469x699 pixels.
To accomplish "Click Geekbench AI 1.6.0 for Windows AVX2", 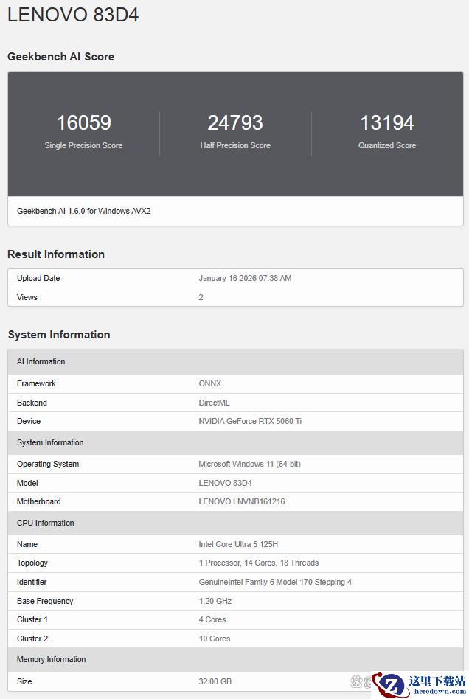I will (84, 211).
